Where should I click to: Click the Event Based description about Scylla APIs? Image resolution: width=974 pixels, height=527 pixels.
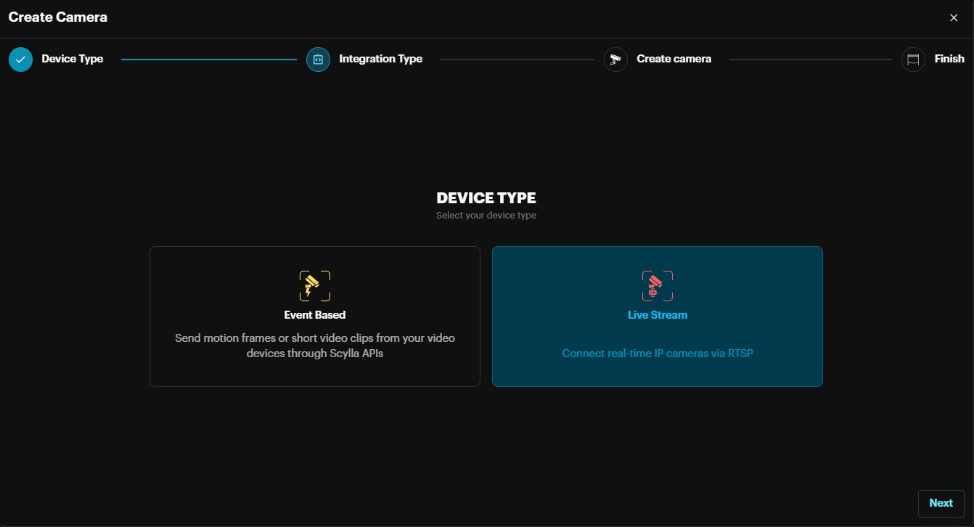point(314,346)
